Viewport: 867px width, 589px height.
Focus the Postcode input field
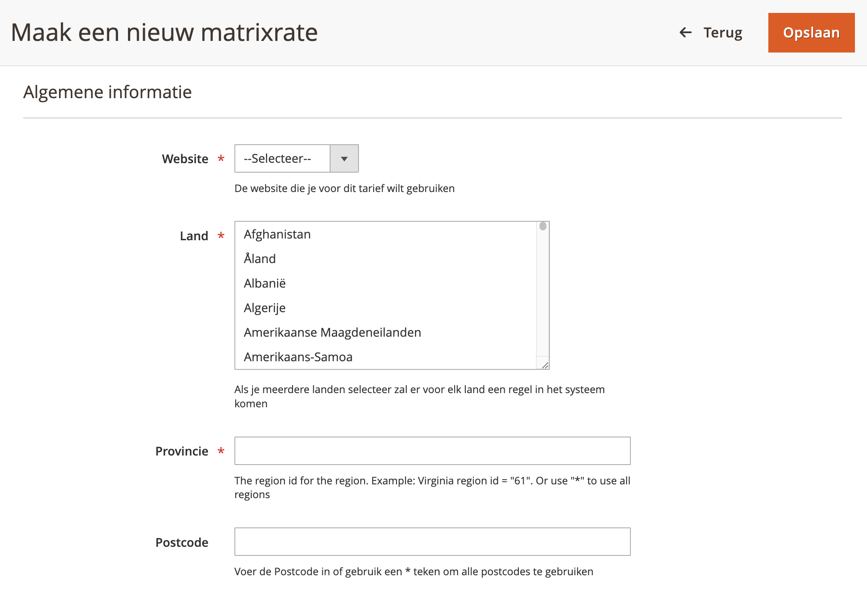coord(432,542)
